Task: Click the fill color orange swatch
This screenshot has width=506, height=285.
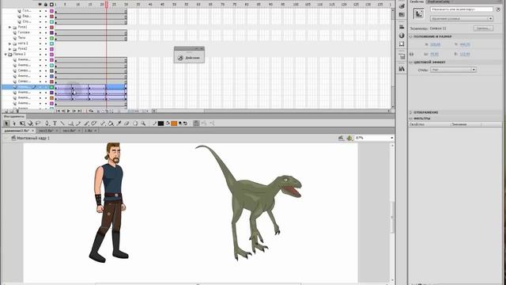Action: tap(174, 123)
